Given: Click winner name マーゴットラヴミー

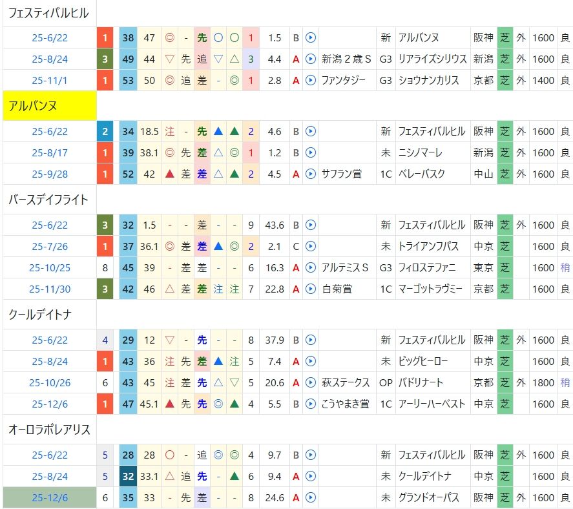Looking at the screenshot, I should click(x=430, y=289).
